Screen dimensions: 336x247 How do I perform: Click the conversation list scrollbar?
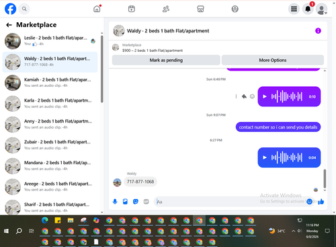102,69
